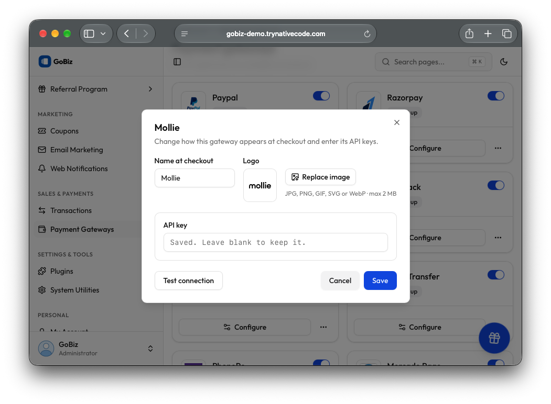Save the Mollie gateway settings
Screen dimensions: 551x404
(380, 280)
